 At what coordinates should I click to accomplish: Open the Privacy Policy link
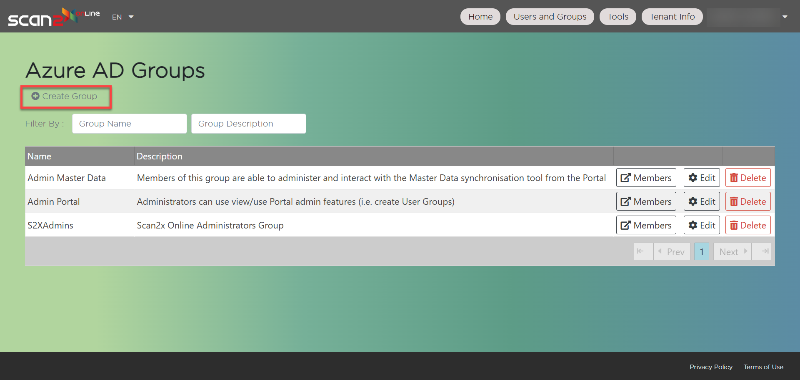(x=710, y=367)
